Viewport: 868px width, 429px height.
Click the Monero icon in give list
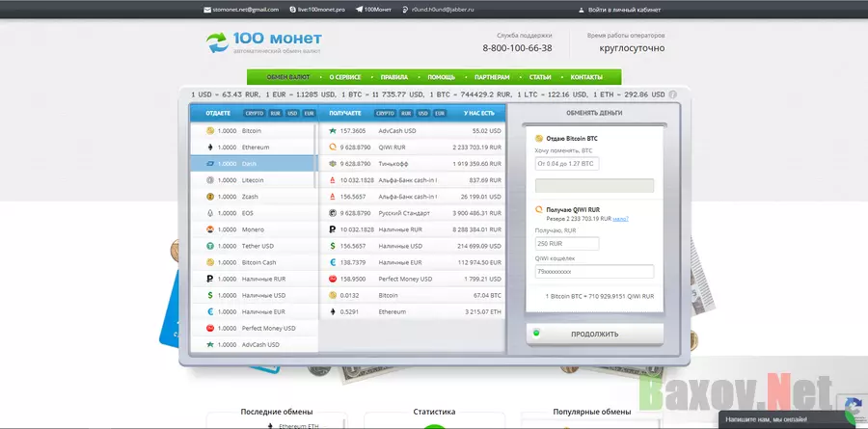pyautogui.click(x=210, y=229)
